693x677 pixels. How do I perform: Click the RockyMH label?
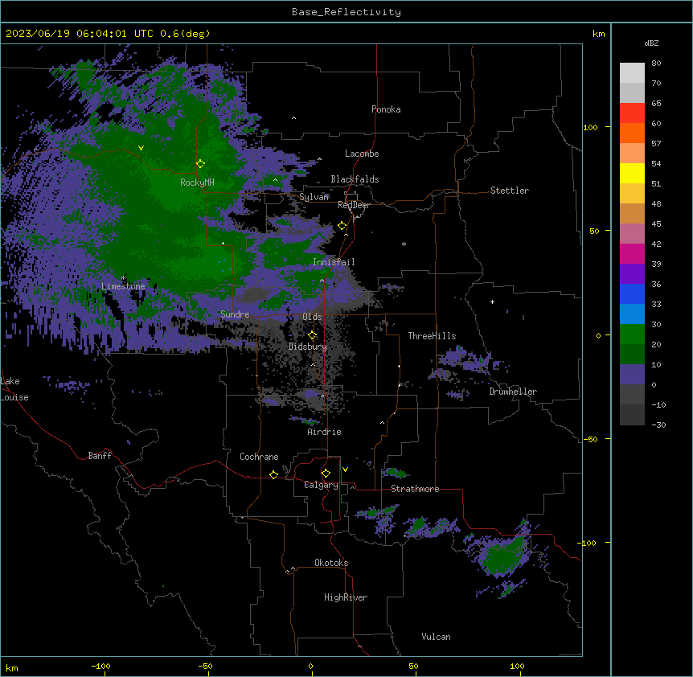(197, 183)
